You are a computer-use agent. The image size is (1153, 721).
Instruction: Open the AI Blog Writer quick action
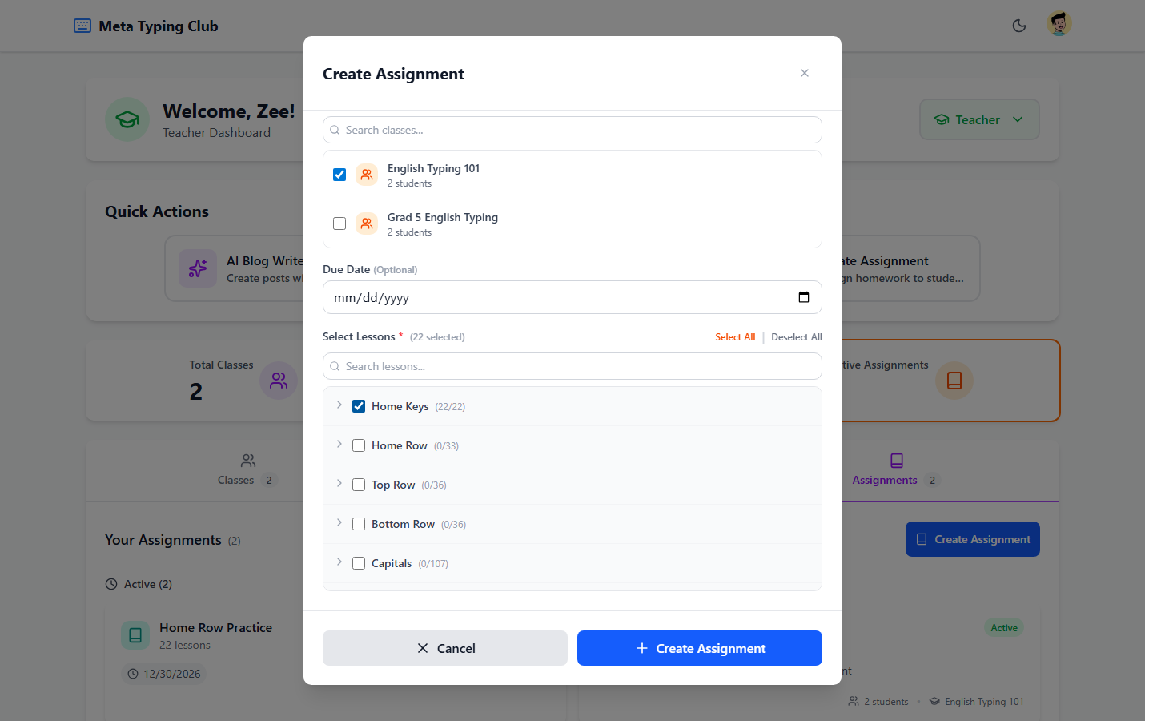click(235, 268)
